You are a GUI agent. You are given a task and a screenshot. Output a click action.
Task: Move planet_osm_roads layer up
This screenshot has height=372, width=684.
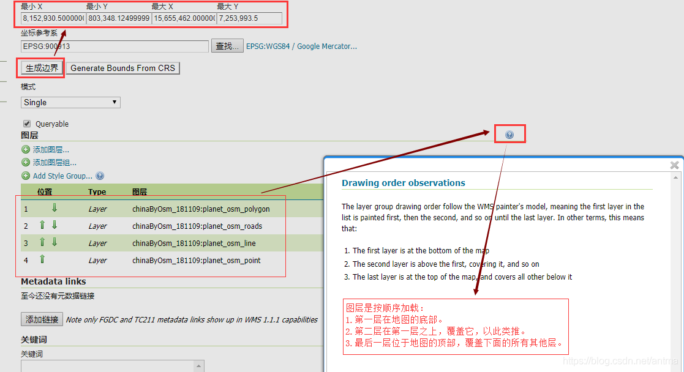pos(42,225)
